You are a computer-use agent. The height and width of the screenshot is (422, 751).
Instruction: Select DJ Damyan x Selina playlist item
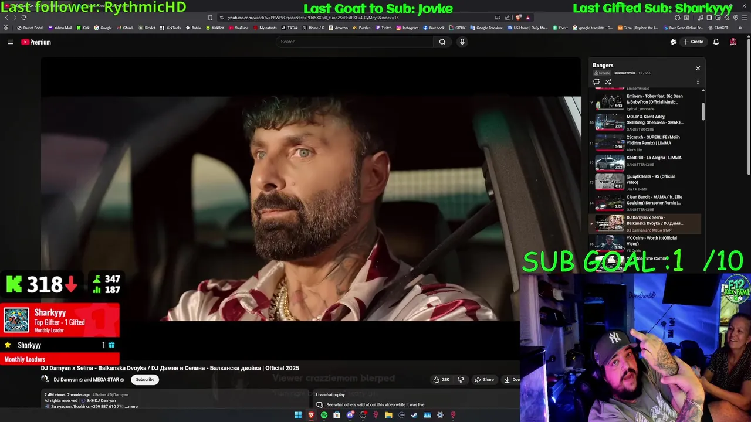coord(645,223)
